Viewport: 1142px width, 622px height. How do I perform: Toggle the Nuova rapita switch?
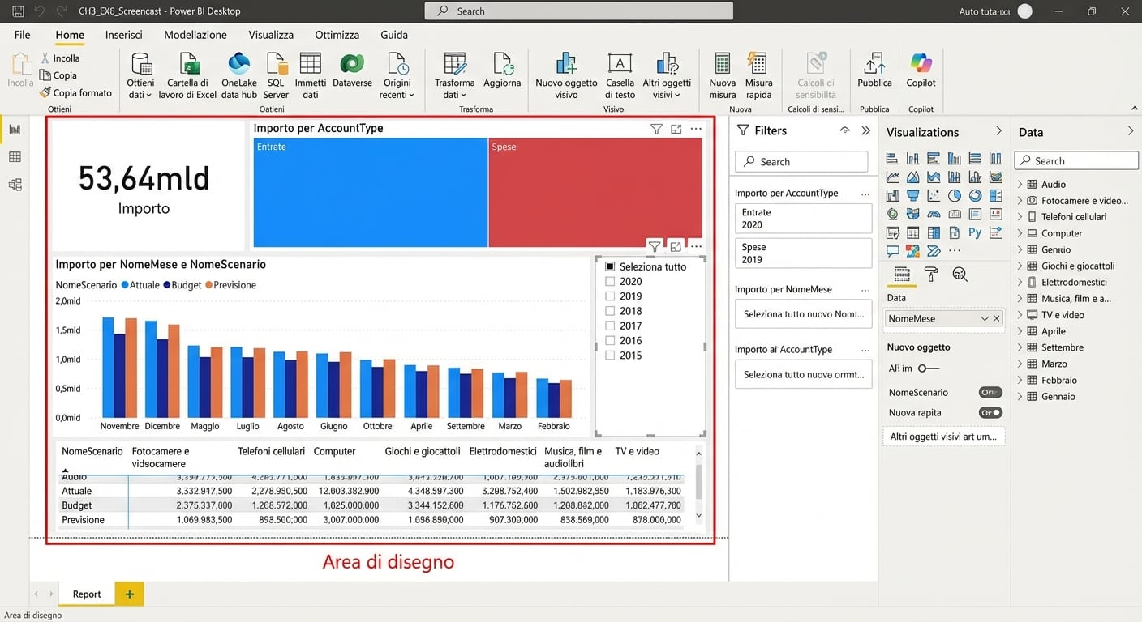pyautogui.click(x=990, y=412)
